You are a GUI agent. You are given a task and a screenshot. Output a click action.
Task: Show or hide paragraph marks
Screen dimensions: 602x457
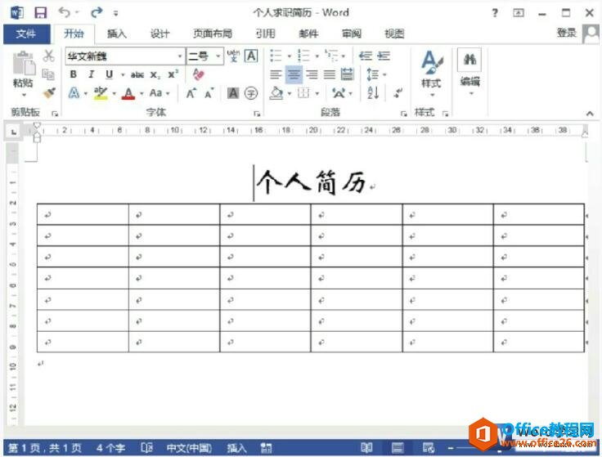398,93
